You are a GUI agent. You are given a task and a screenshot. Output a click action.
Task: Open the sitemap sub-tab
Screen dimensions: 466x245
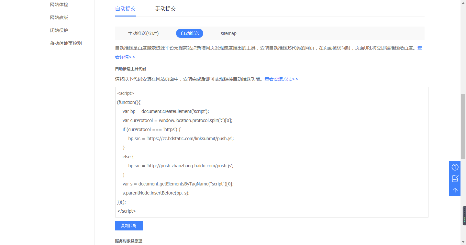(x=228, y=33)
